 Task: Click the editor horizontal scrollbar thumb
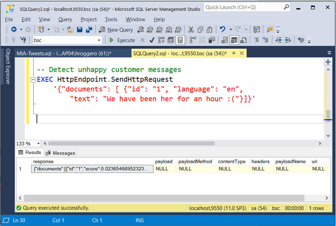pos(131,143)
